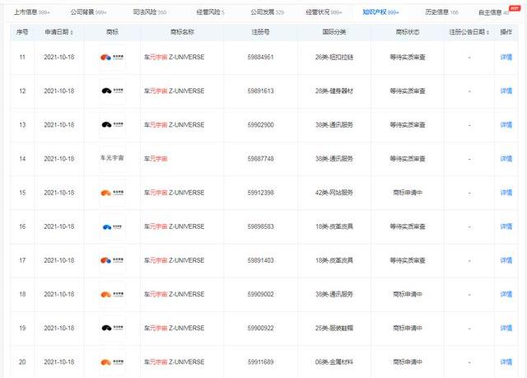This screenshot has height=378, width=527.
Task: Click the 26类-纽扣拉链 class cell
Action: [334, 57]
